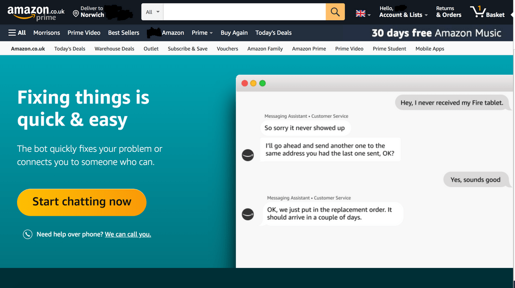The image size is (515, 288).
Task: Click 'OK, we just put in the replacement order' bubble
Action: pos(332,214)
